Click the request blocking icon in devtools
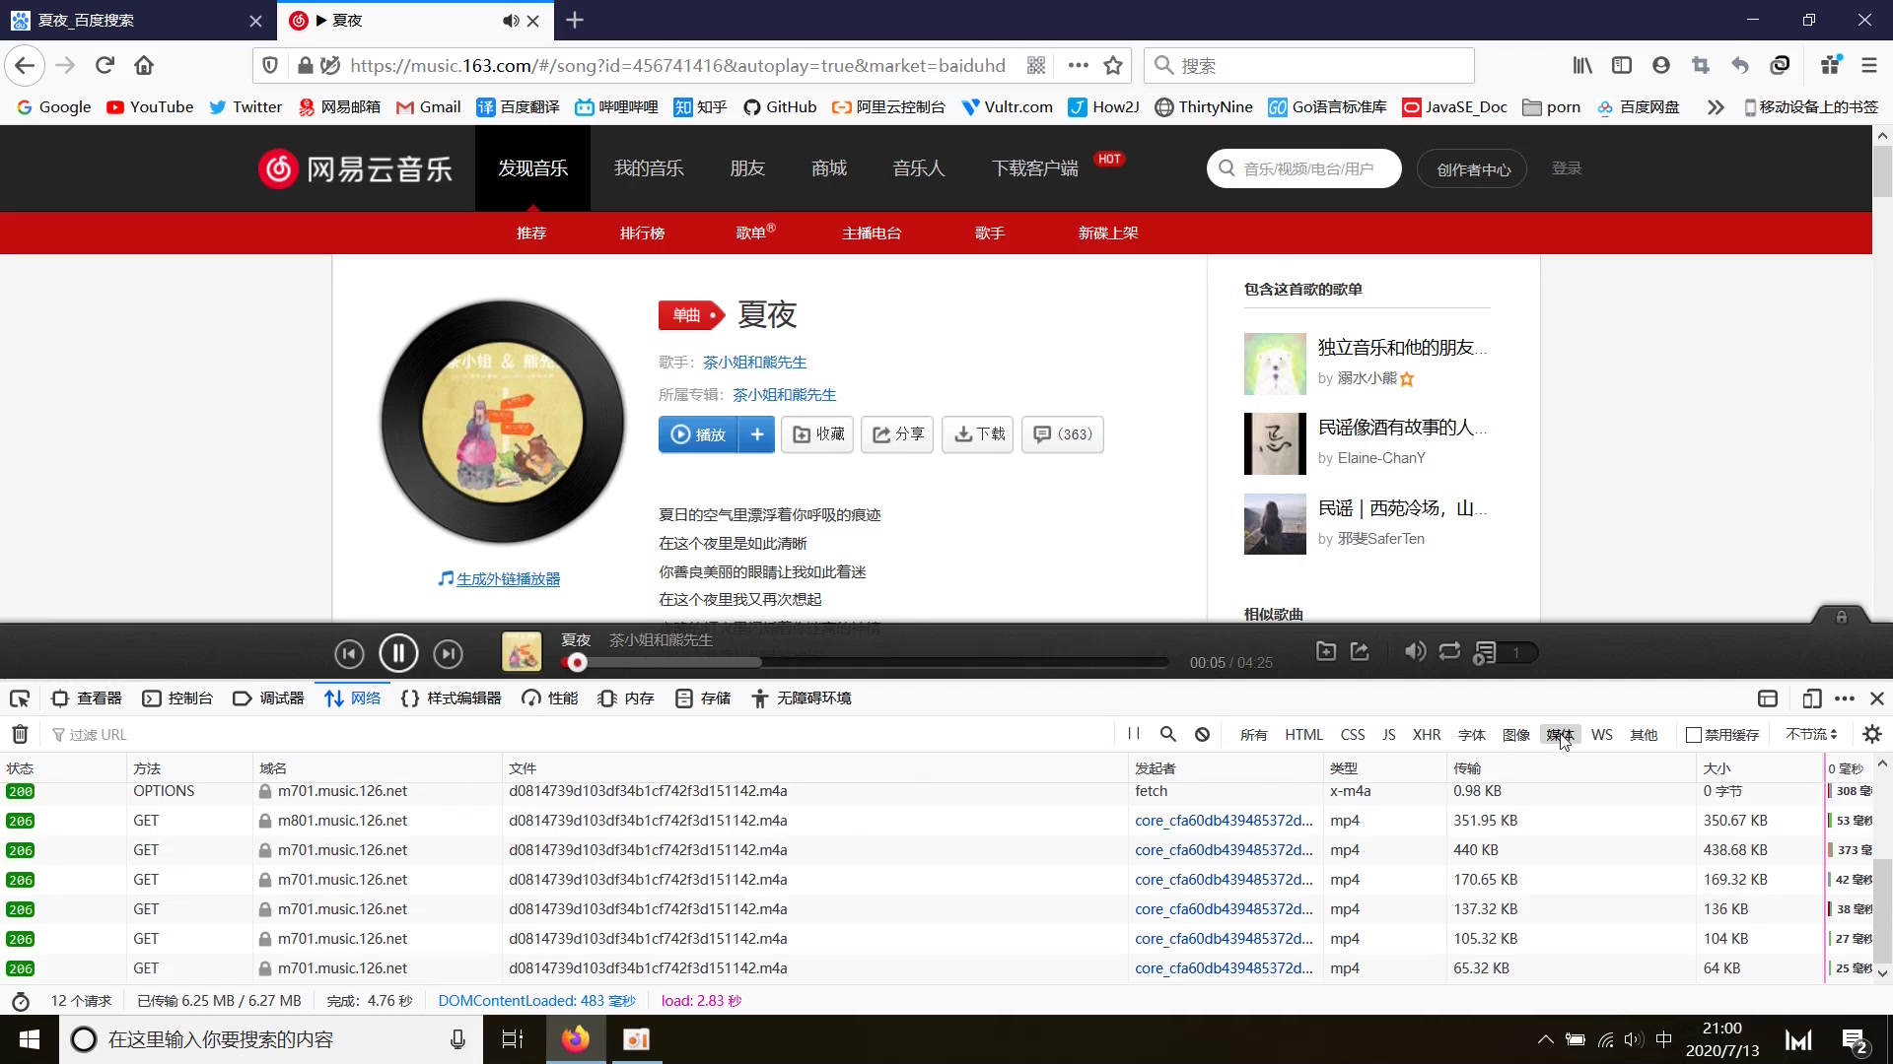1893x1064 pixels. click(x=1202, y=734)
